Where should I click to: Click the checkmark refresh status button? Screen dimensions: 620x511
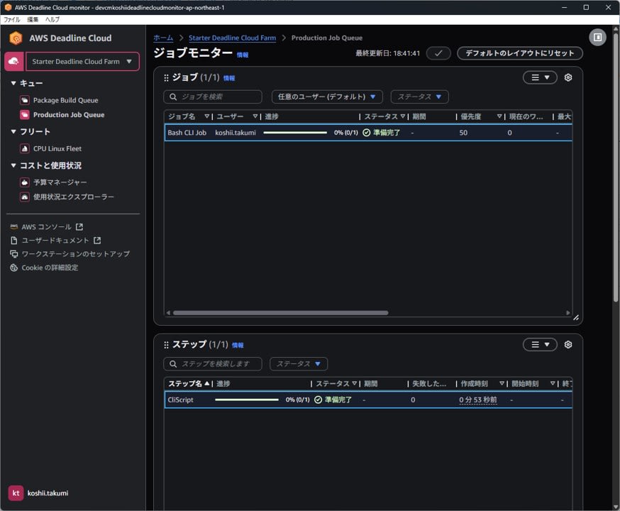coord(438,53)
